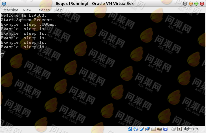The image size is (206, 133).
Task: Click the virtualization CPU chip icon
Action: point(166,129)
